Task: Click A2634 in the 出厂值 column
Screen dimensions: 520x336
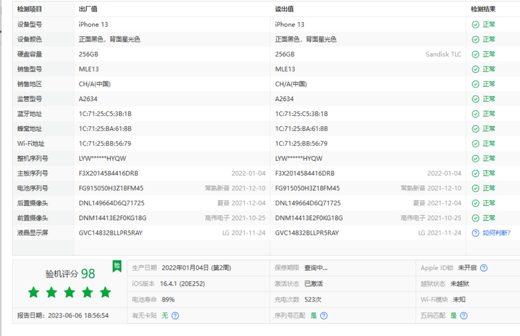Action: [88, 99]
